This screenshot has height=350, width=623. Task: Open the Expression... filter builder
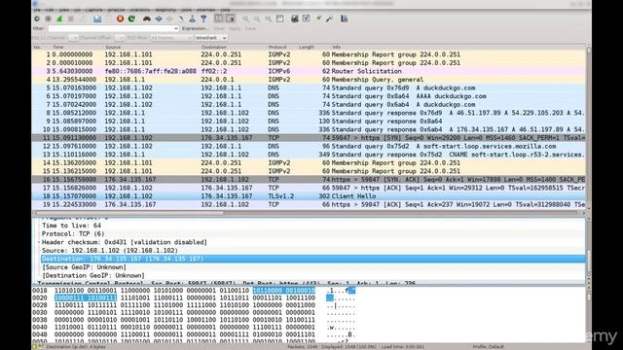[196, 28]
